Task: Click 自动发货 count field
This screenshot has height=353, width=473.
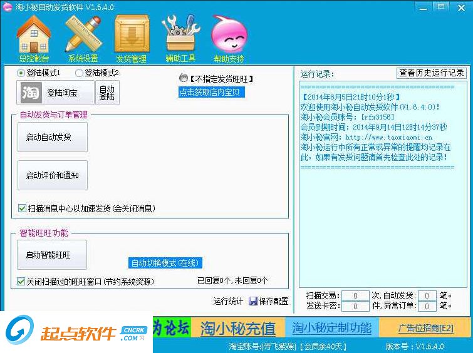Action: click(427, 295)
